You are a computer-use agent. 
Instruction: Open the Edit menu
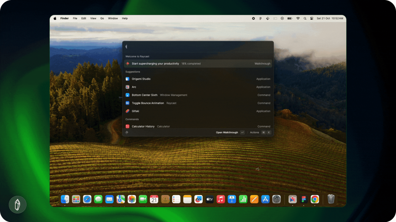[x=84, y=18]
